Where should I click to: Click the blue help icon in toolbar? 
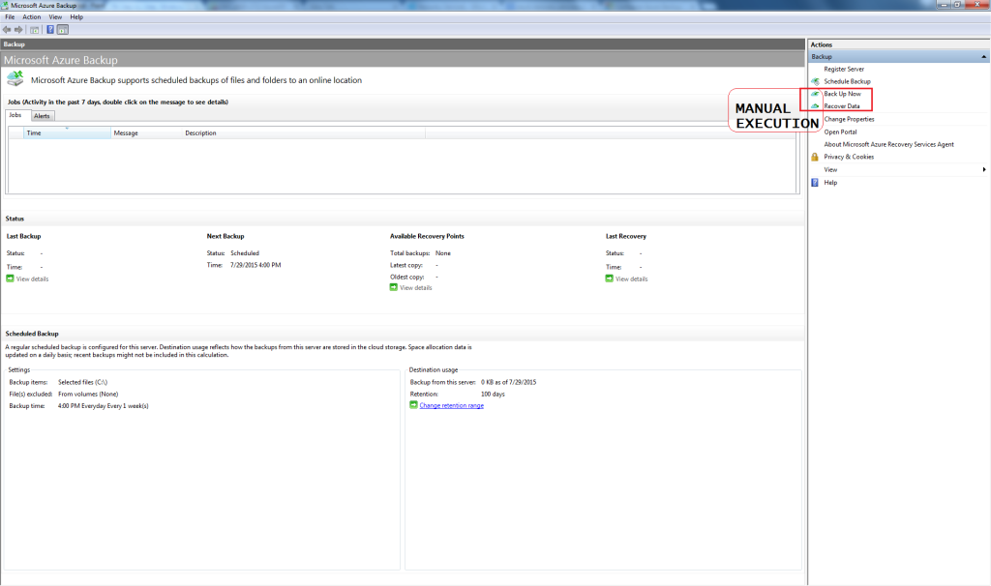[50, 29]
